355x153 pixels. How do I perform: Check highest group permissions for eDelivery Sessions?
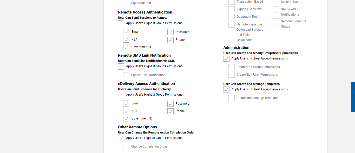click(x=121, y=95)
